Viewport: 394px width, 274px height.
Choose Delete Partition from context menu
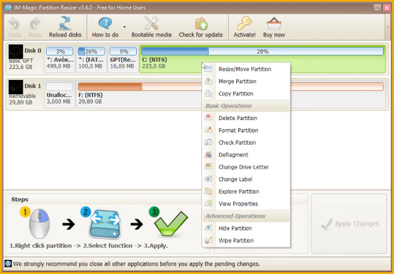(246, 118)
